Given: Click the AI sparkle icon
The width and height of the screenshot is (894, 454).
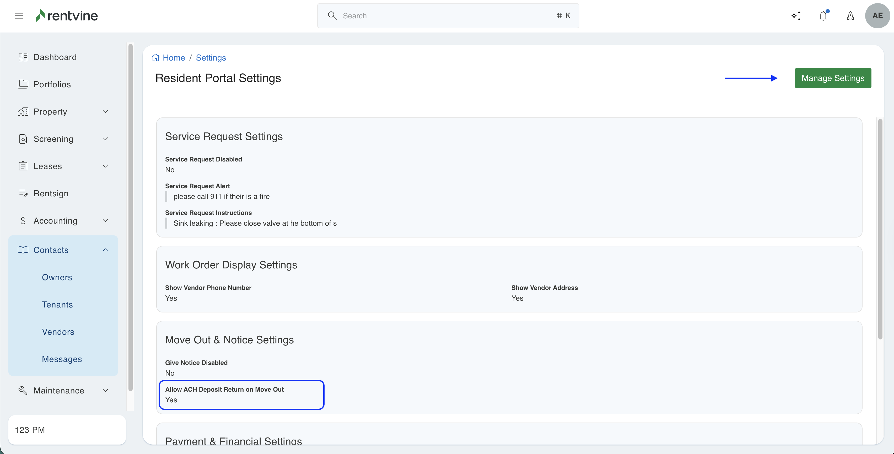Looking at the screenshot, I should tap(796, 16).
